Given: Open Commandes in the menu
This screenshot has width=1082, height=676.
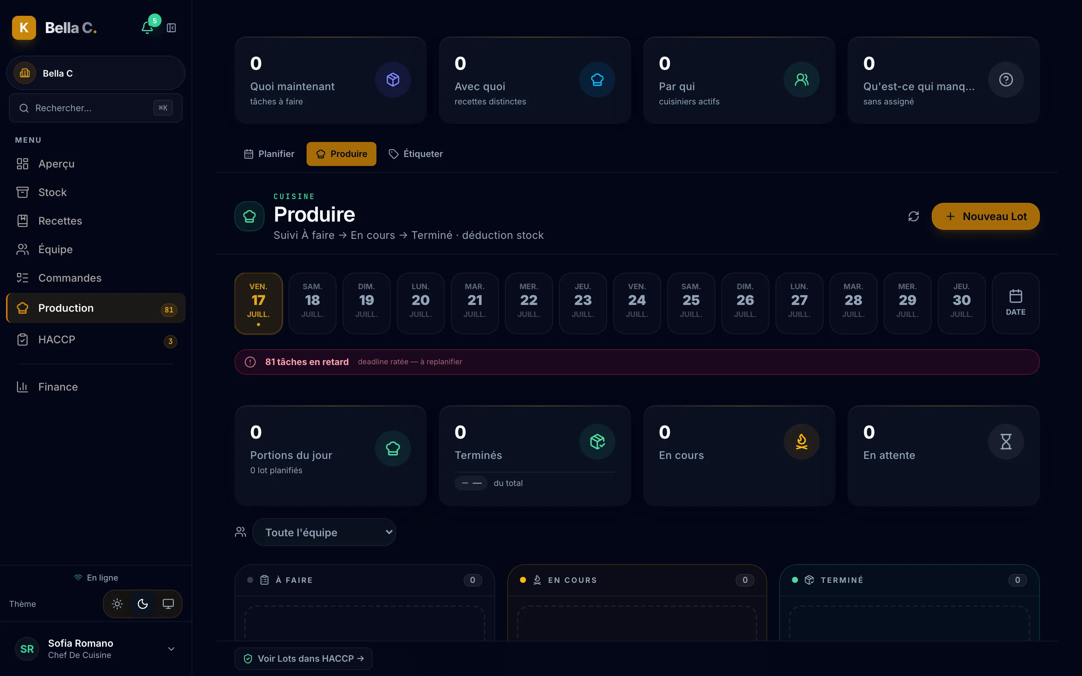Looking at the screenshot, I should click(x=96, y=278).
